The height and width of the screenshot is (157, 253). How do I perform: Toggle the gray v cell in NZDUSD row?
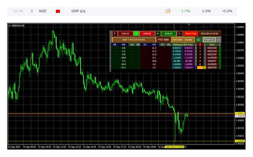[196, 48]
